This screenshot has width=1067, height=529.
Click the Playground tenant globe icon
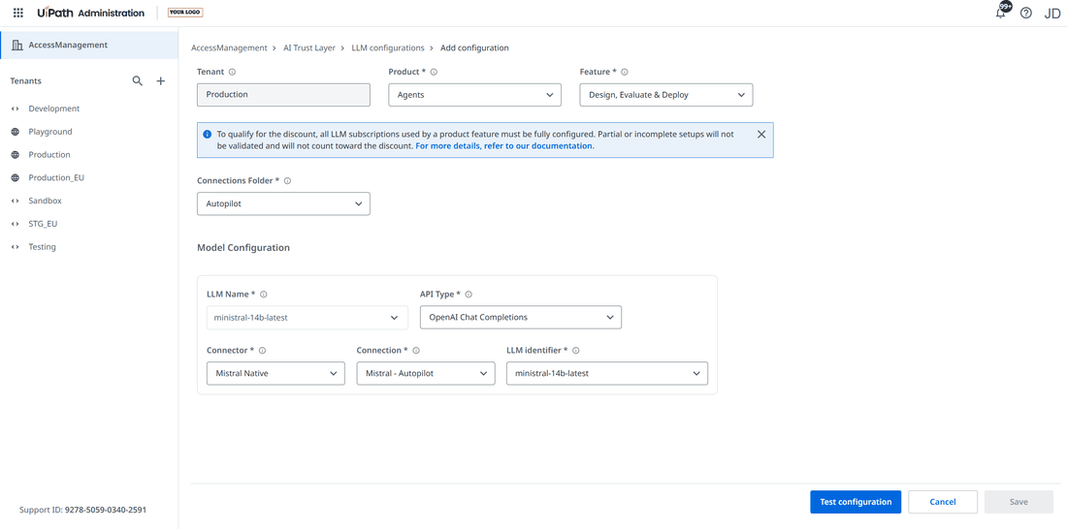tap(15, 132)
